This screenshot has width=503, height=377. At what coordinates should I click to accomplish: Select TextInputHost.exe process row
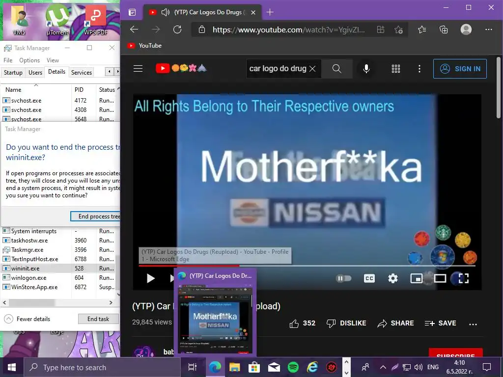click(x=58, y=259)
